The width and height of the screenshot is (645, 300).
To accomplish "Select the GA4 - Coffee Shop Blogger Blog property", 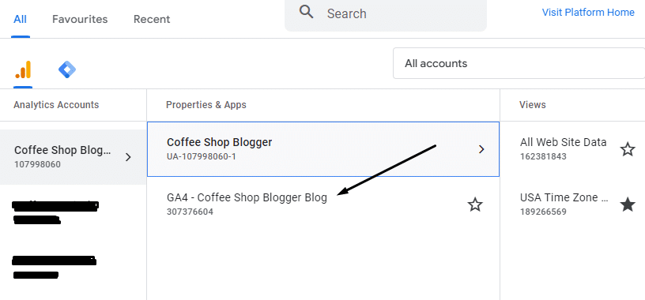I will click(323, 204).
